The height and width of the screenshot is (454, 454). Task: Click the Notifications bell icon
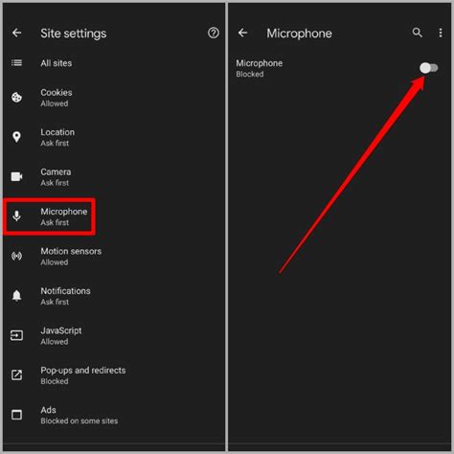16,296
